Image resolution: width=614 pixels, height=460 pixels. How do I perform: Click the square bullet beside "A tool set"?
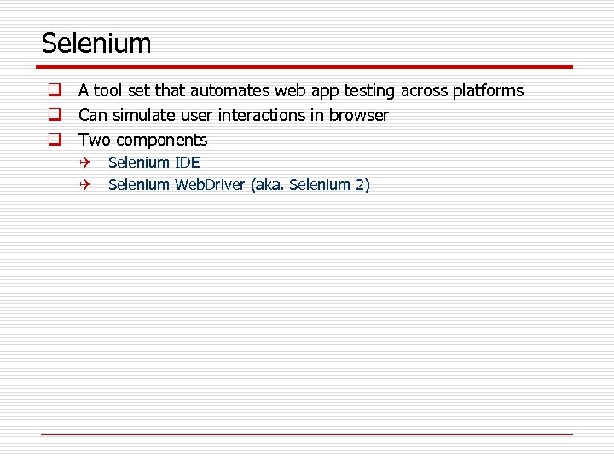[x=54, y=90]
